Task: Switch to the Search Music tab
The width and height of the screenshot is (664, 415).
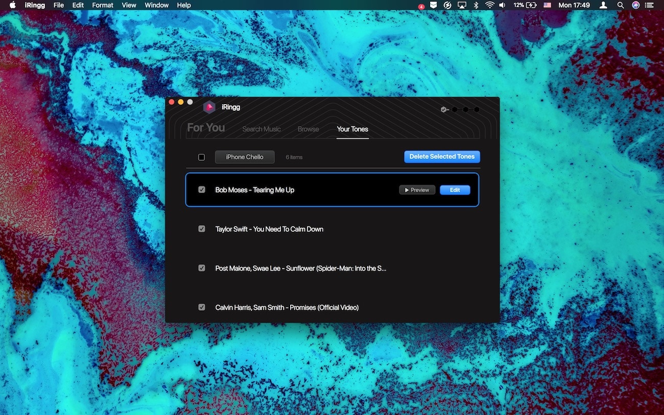Action: [x=262, y=129]
